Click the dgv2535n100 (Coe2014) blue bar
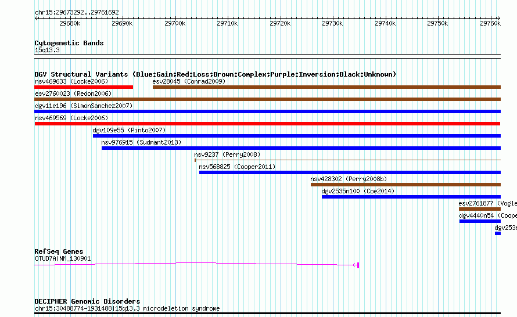 click(x=411, y=197)
